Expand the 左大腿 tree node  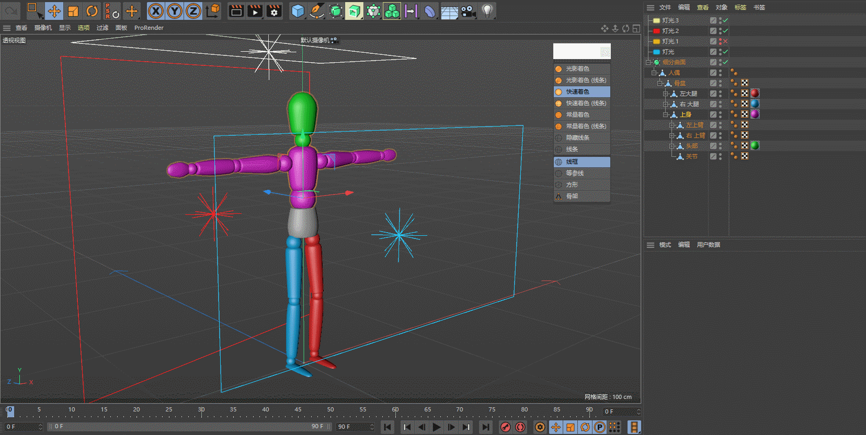pos(666,94)
